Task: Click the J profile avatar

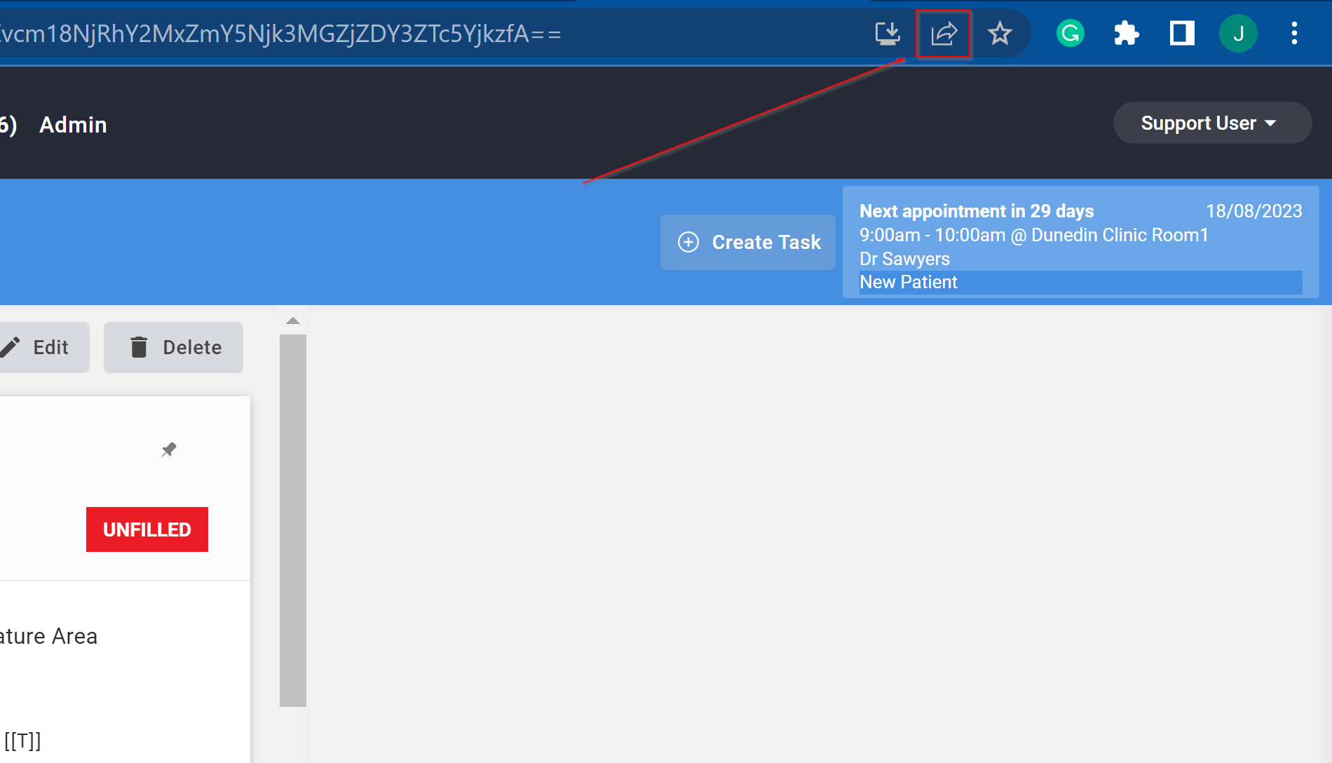Action: tap(1238, 33)
